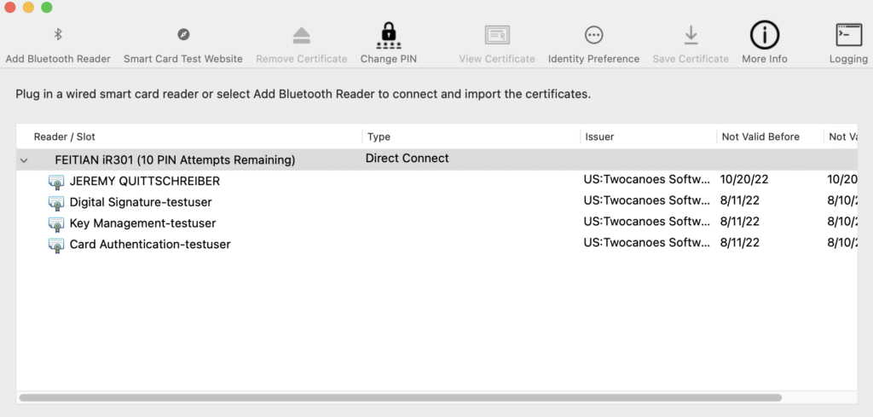Click the More Info label
This screenshot has height=417, width=873.
(x=765, y=59)
